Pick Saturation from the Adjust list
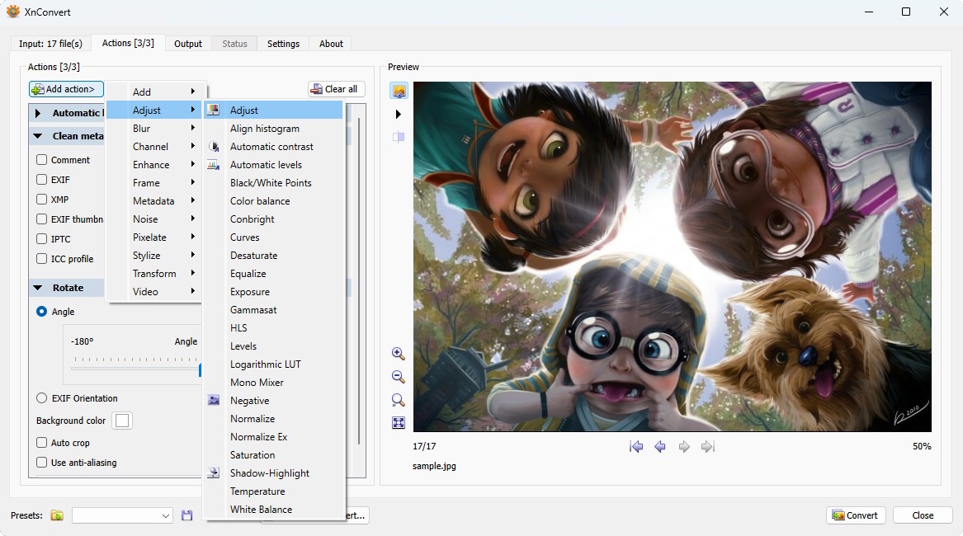 [x=274, y=455]
